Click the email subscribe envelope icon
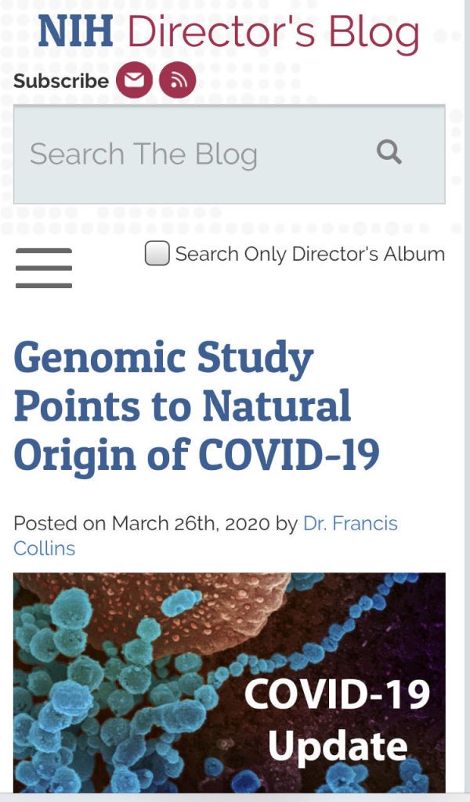 134,80
